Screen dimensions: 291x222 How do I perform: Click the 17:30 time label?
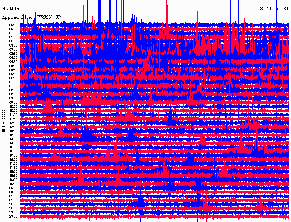[13, 168]
